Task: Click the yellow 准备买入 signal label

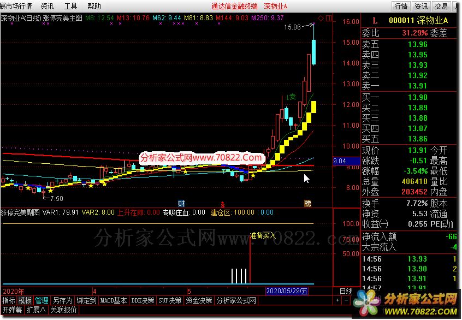Action: tap(263, 235)
